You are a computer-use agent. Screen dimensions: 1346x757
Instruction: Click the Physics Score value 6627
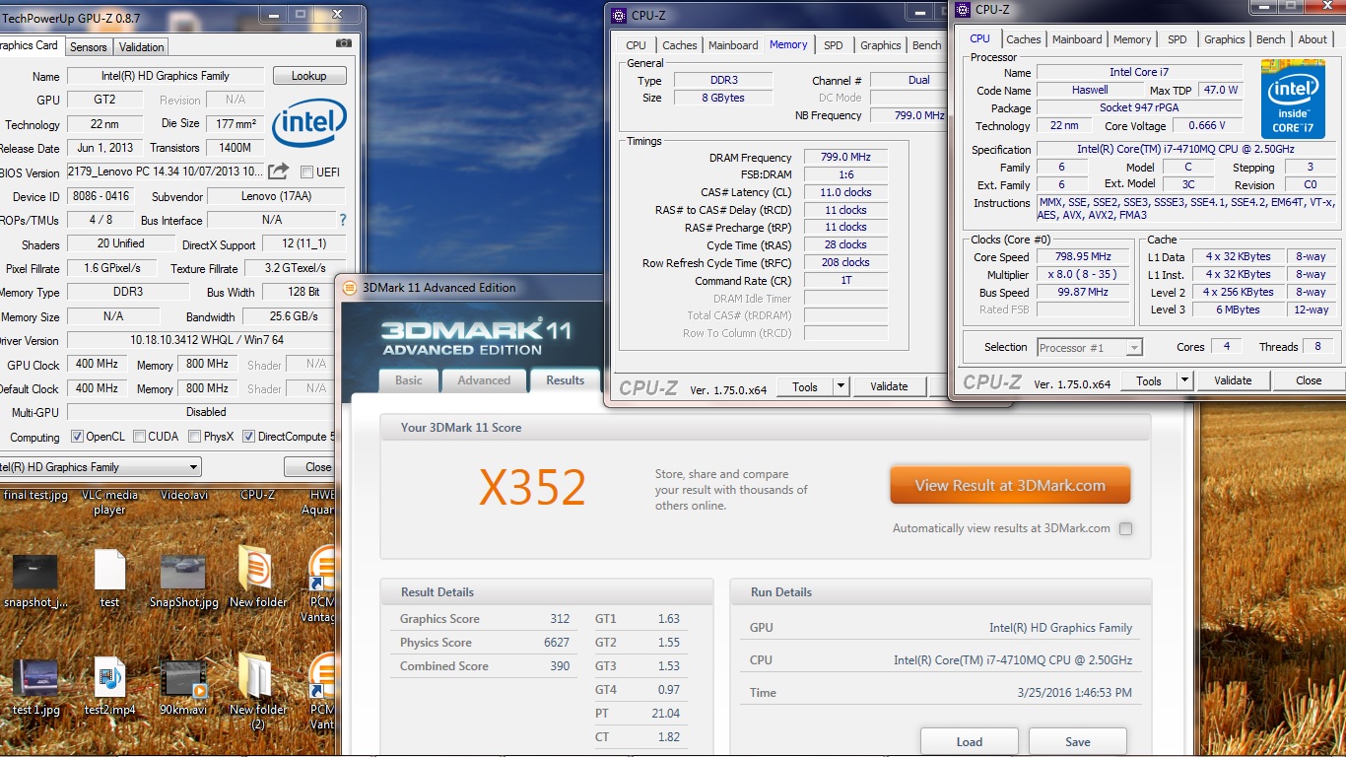(x=556, y=643)
